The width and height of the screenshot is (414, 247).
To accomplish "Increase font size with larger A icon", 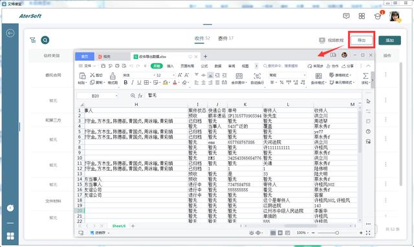I will coord(180,75).
